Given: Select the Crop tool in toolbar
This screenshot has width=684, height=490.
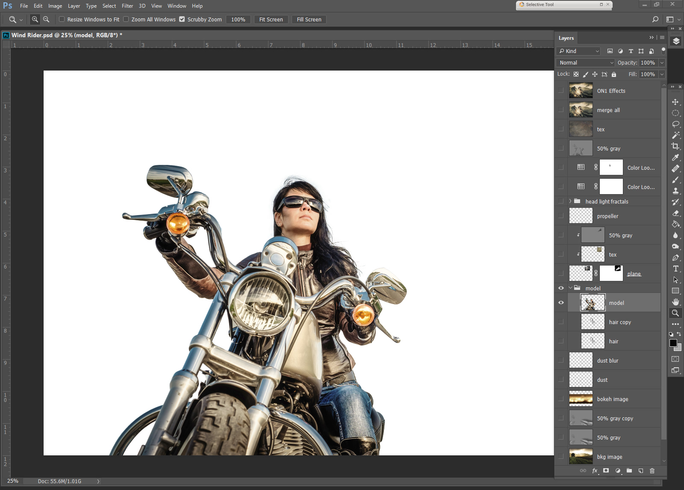Looking at the screenshot, I should pyautogui.click(x=675, y=146).
